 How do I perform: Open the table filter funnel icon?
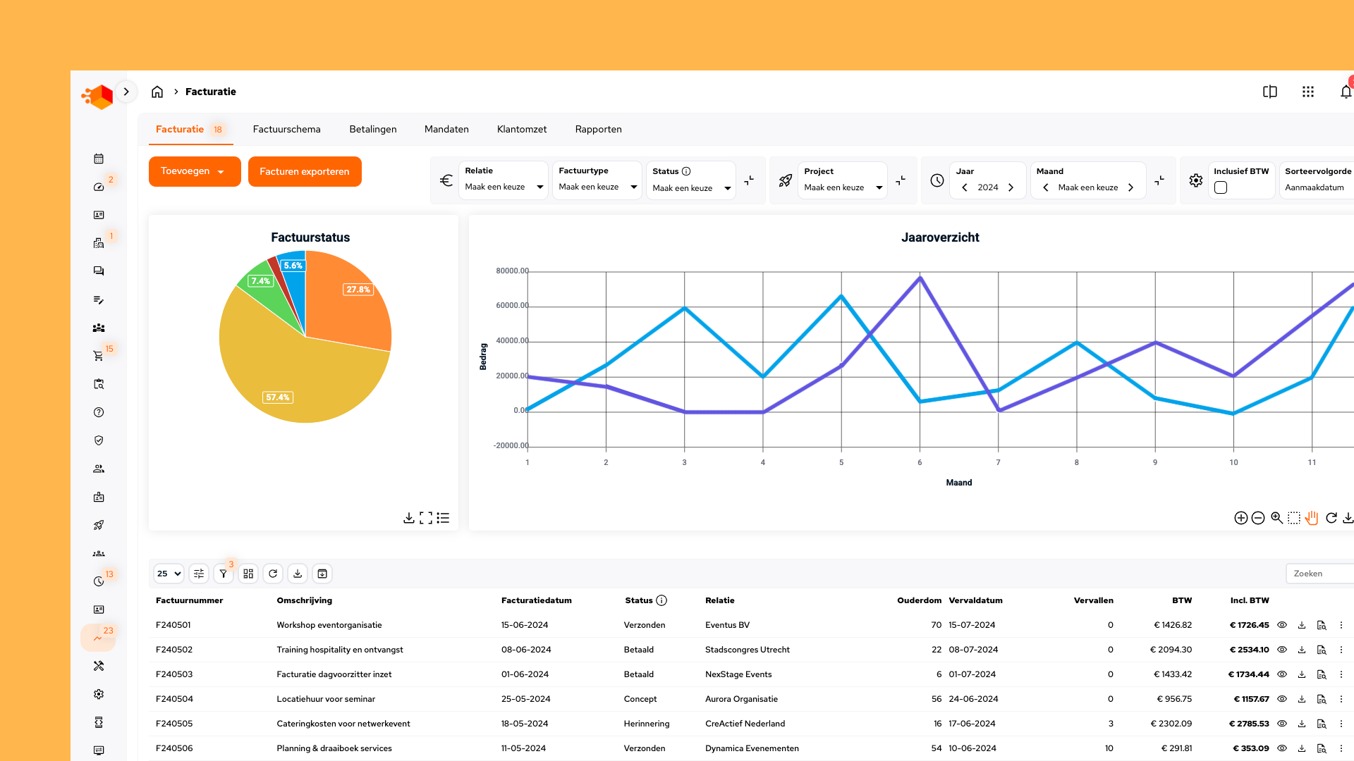click(224, 574)
